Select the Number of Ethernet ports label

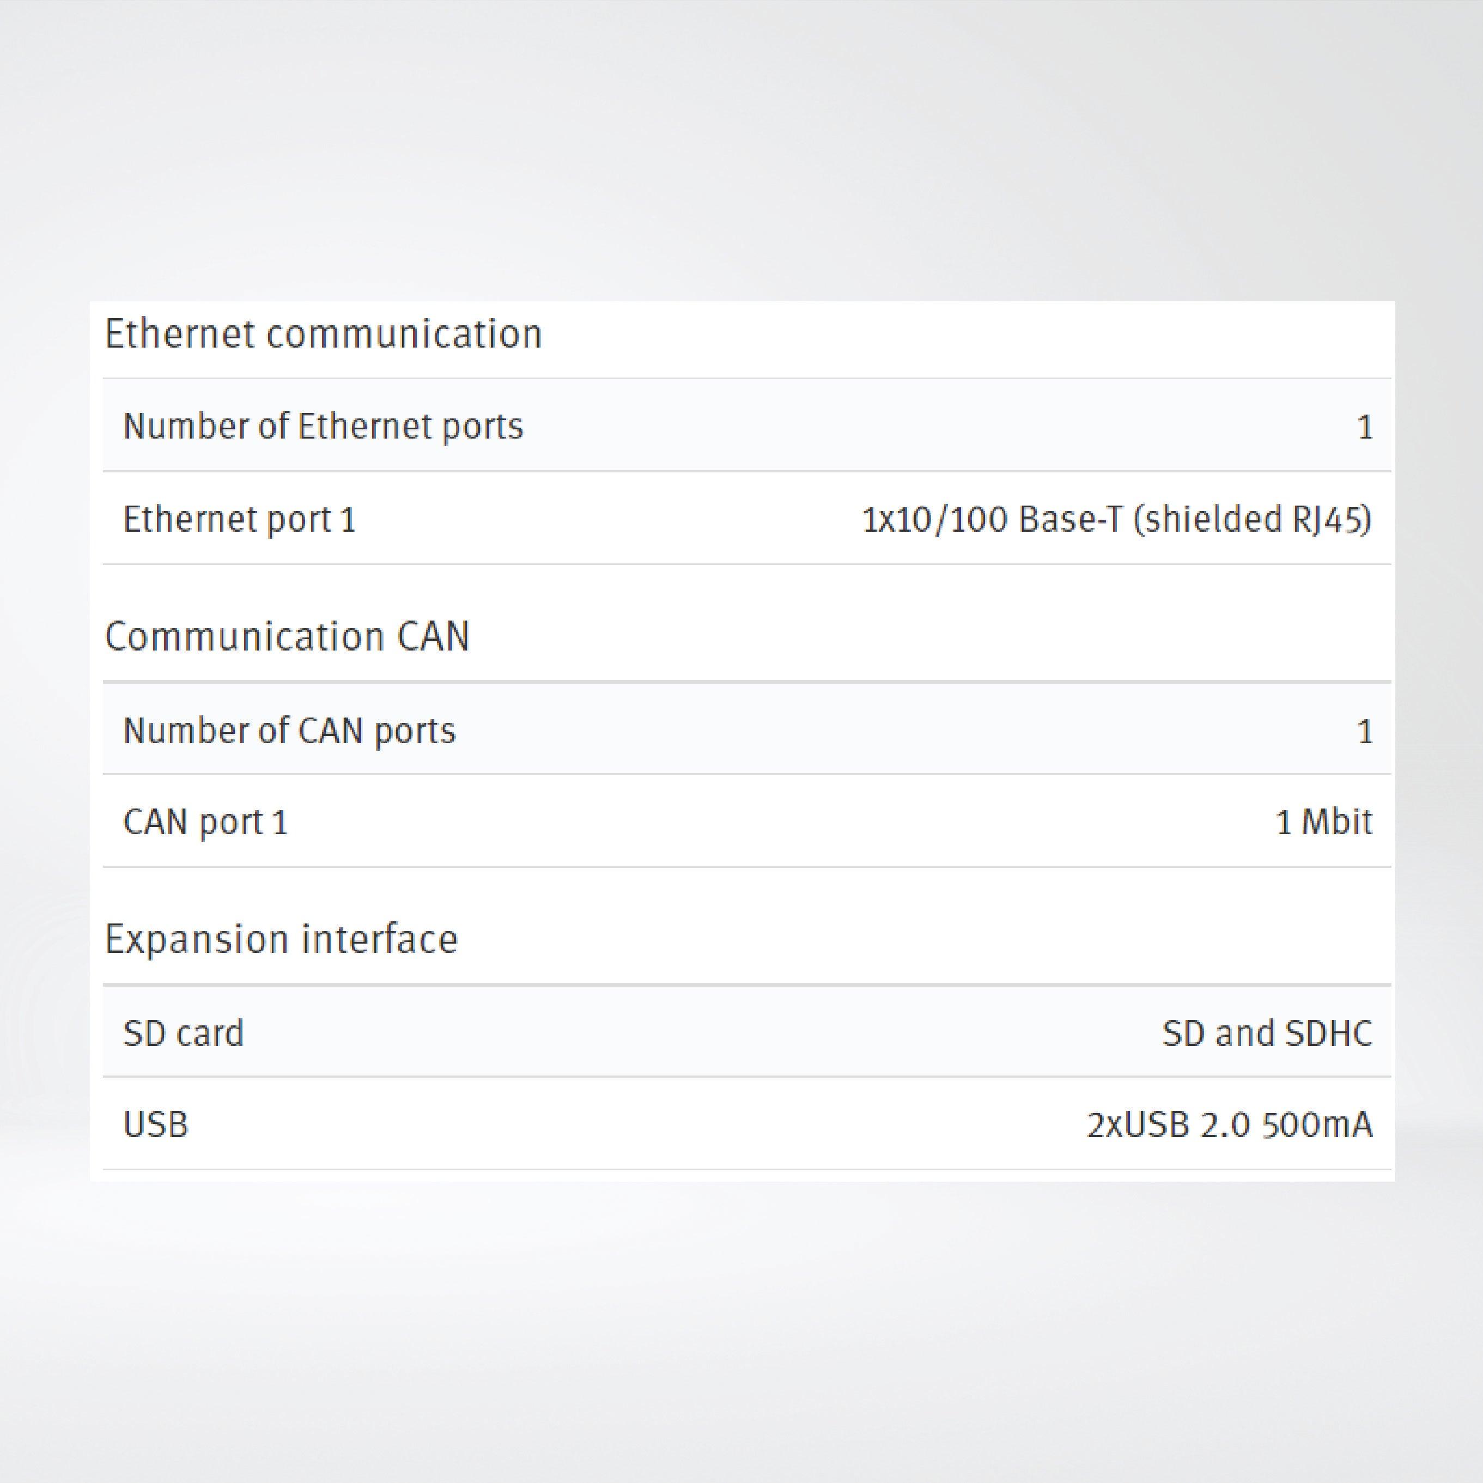pos(323,427)
